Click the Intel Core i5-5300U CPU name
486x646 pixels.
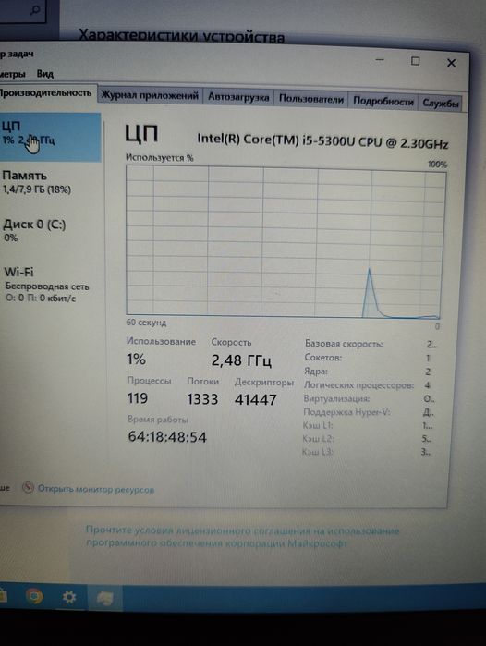coord(322,140)
